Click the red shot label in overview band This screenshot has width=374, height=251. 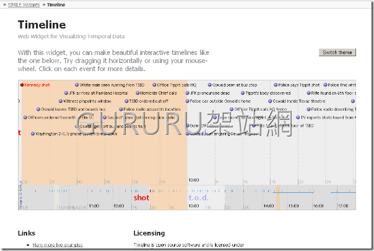tap(141, 198)
